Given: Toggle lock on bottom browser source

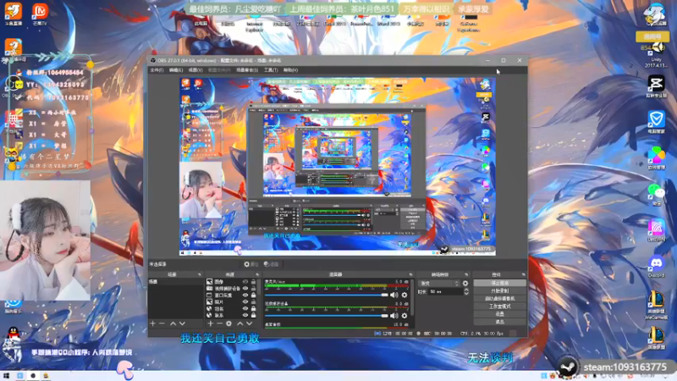Looking at the screenshot, I should [x=253, y=316].
